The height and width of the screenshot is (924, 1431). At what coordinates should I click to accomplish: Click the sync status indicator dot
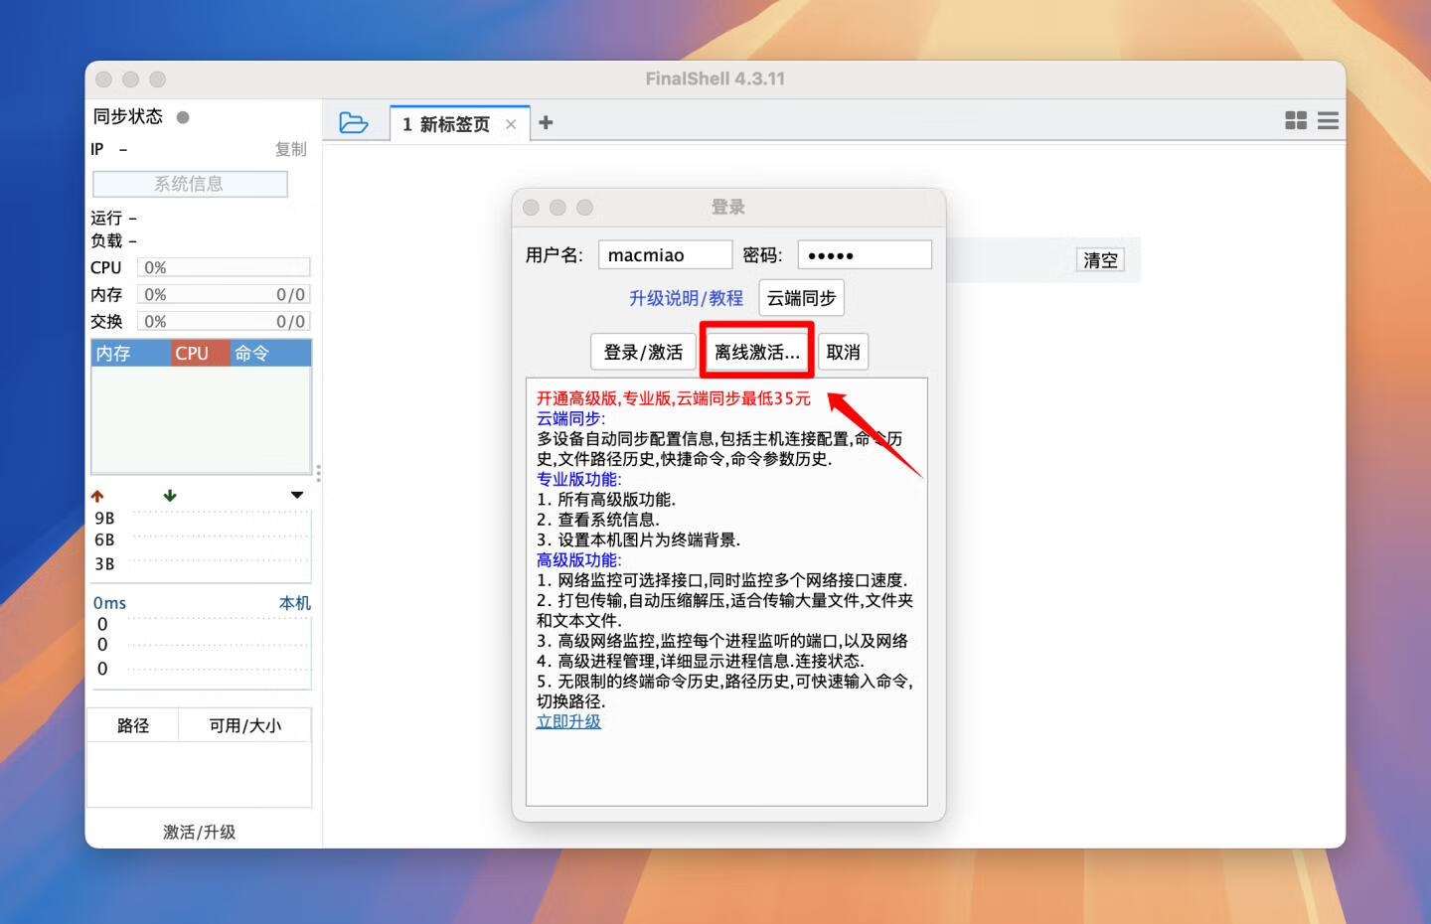click(x=183, y=117)
